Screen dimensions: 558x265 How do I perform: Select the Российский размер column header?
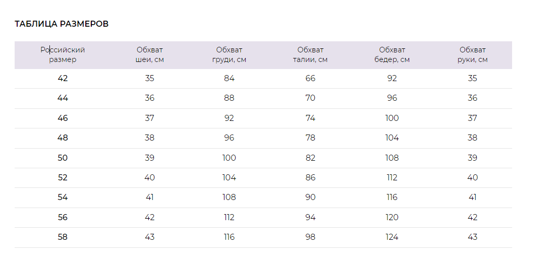pos(63,55)
